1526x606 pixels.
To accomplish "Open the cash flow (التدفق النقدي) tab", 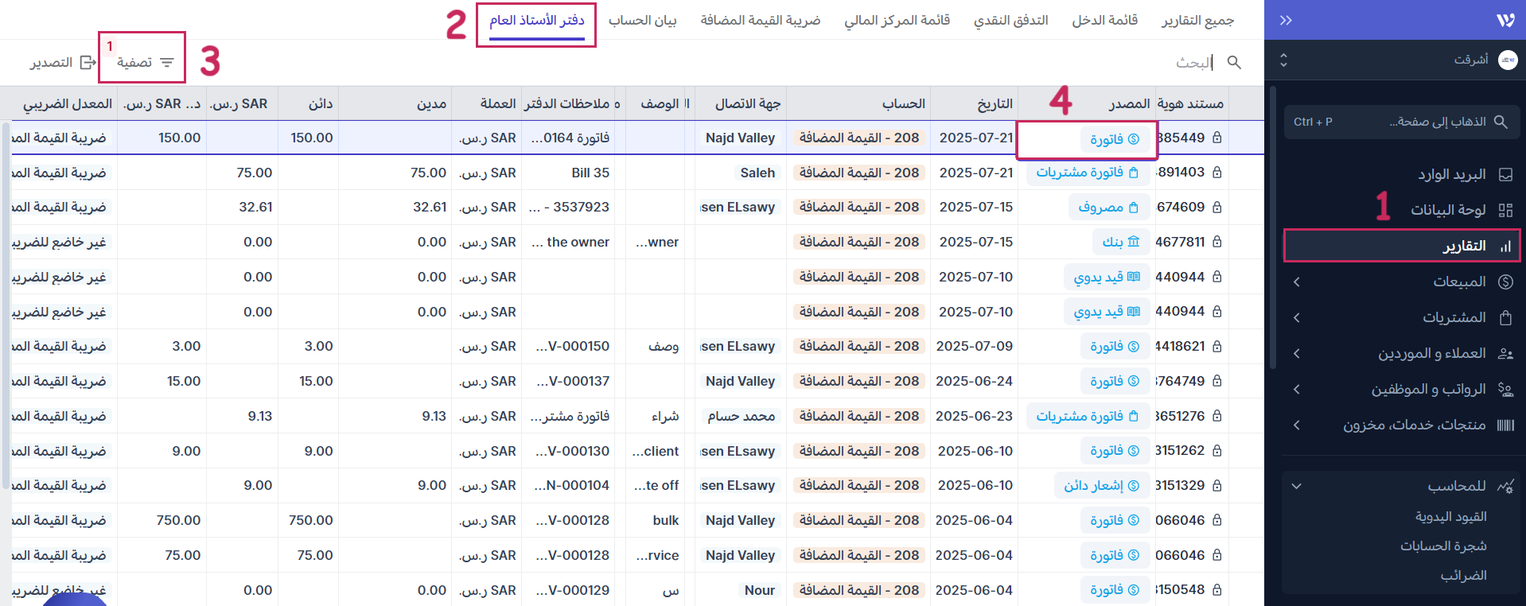I will (x=1010, y=20).
